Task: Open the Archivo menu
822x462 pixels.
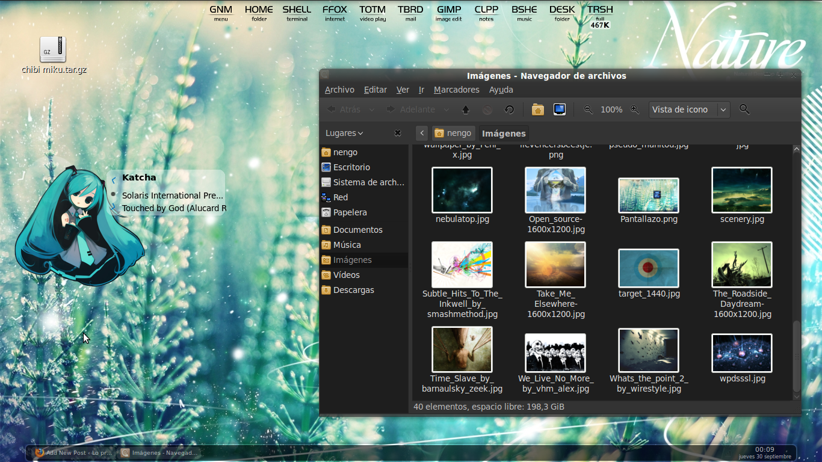Action: 339,90
